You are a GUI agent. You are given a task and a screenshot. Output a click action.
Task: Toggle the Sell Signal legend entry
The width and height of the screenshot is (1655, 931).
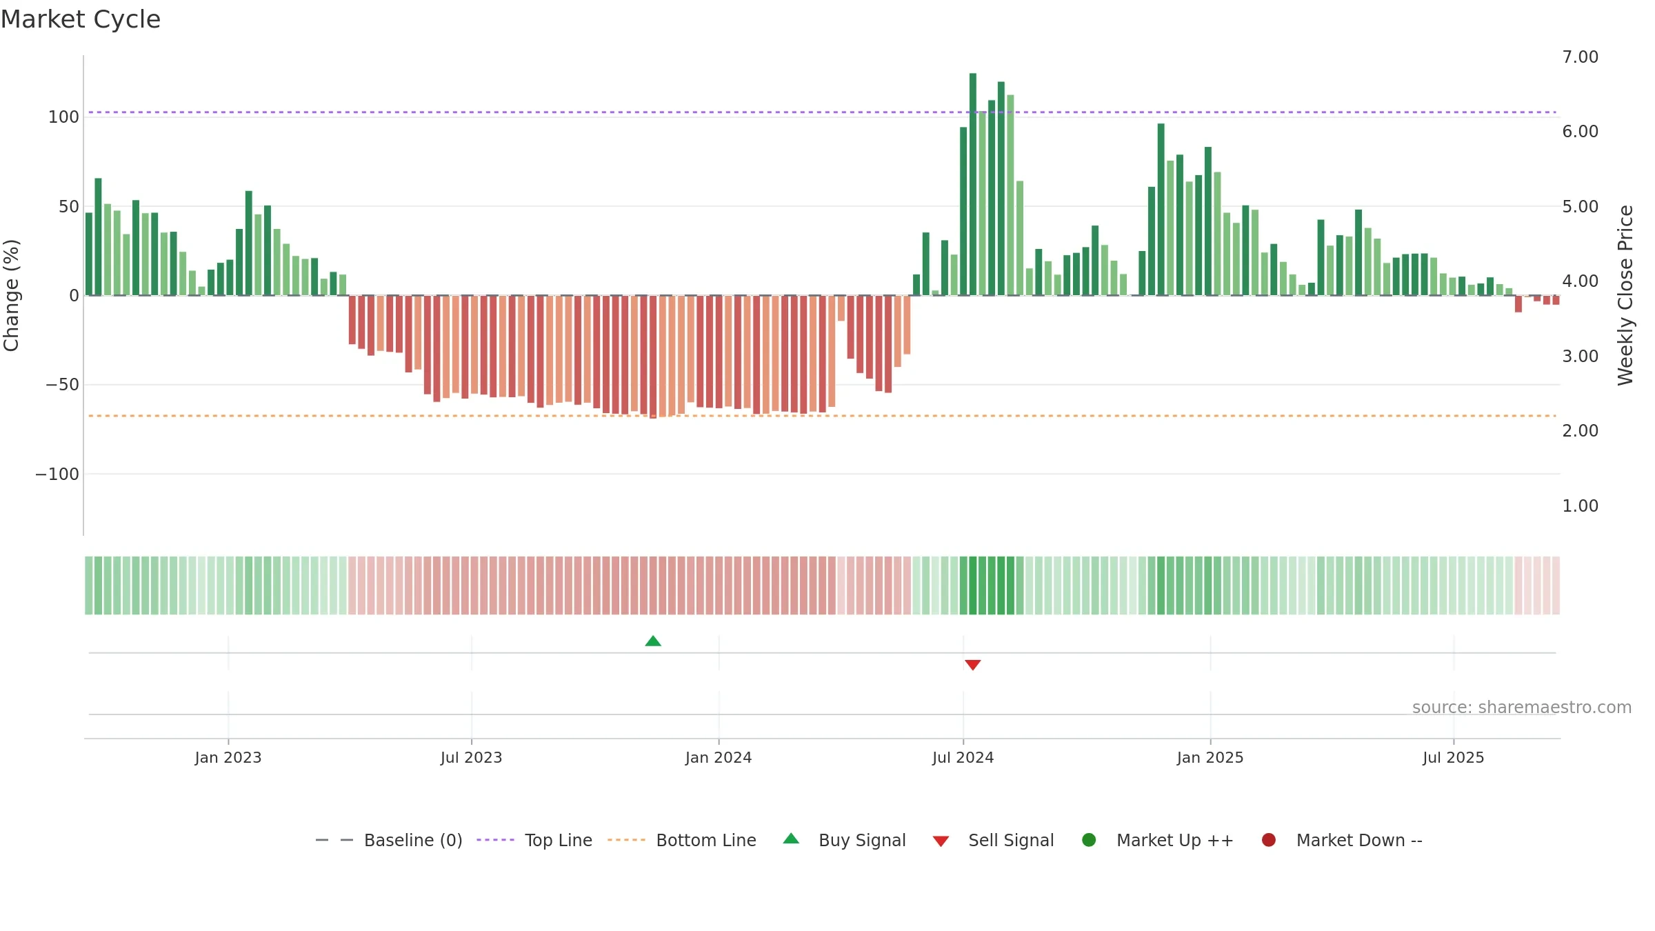pos(994,841)
